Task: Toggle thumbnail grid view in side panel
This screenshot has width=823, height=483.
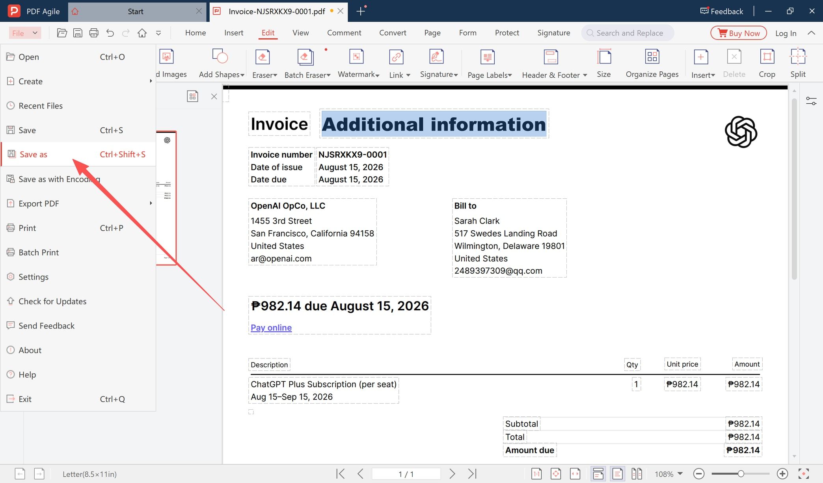Action: tap(192, 96)
